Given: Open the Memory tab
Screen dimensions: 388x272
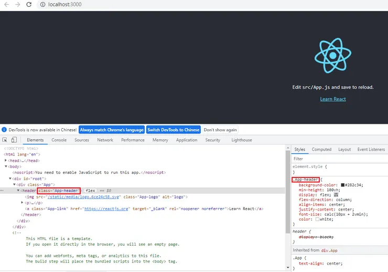Looking at the screenshot, I should [x=160, y=140].
